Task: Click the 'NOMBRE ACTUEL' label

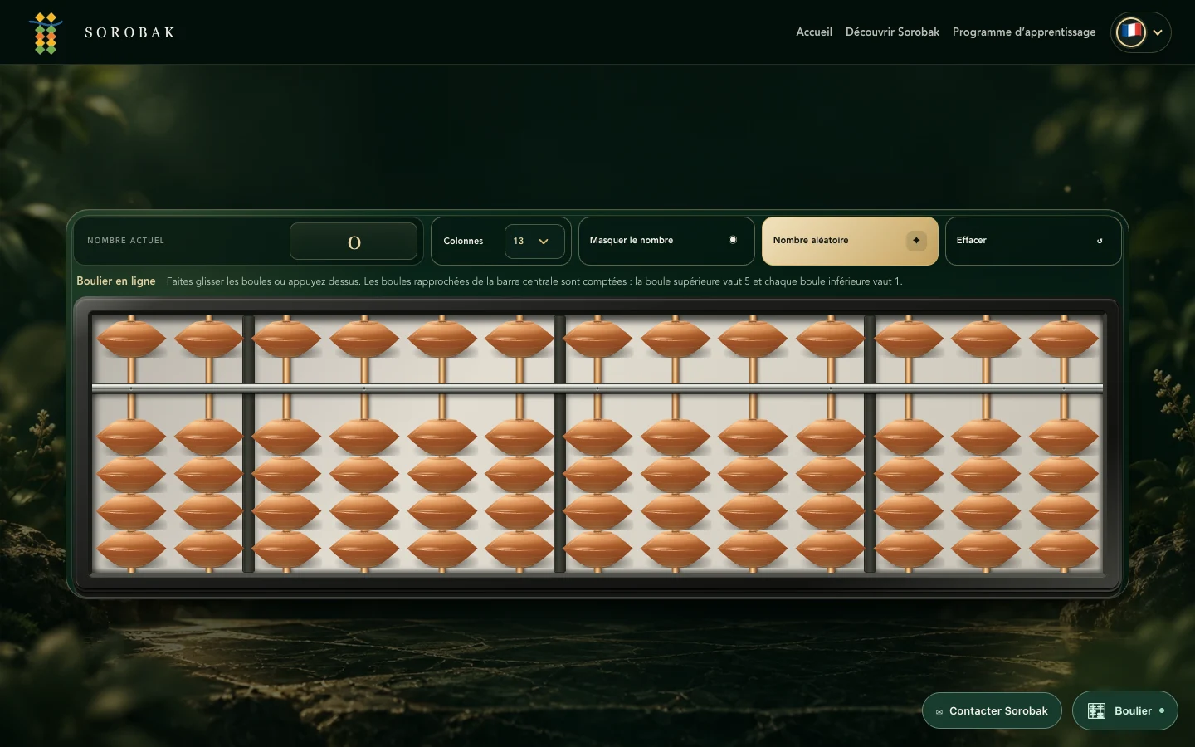Action: coord(125,241)
